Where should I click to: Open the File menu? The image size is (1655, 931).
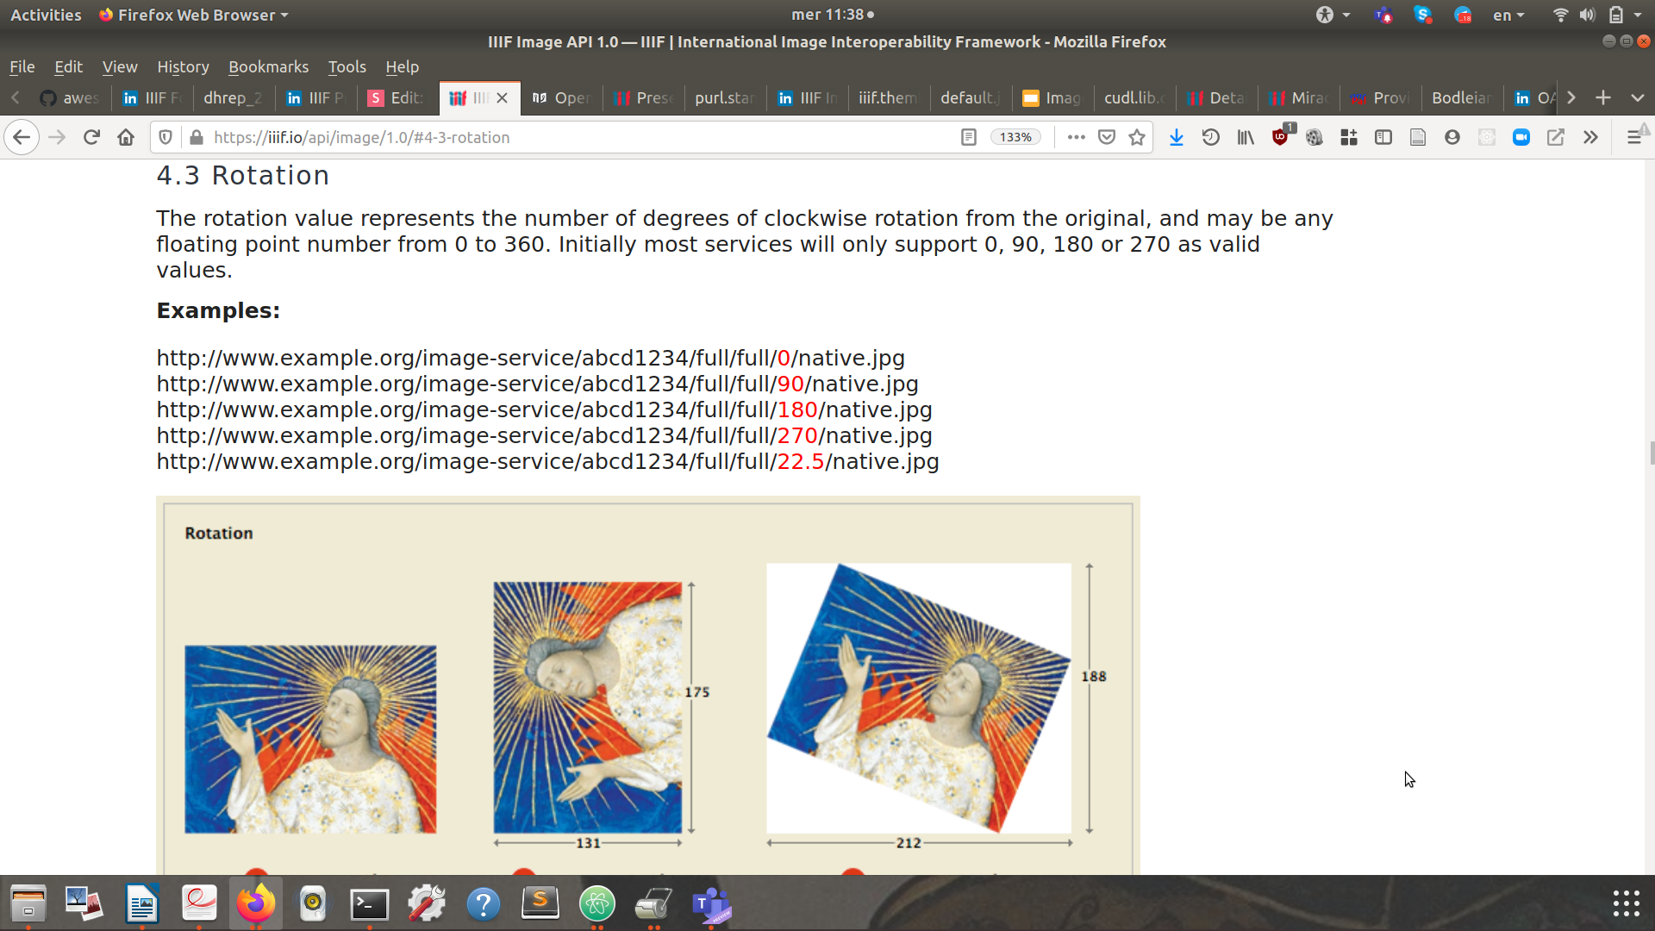click(22, 66)
